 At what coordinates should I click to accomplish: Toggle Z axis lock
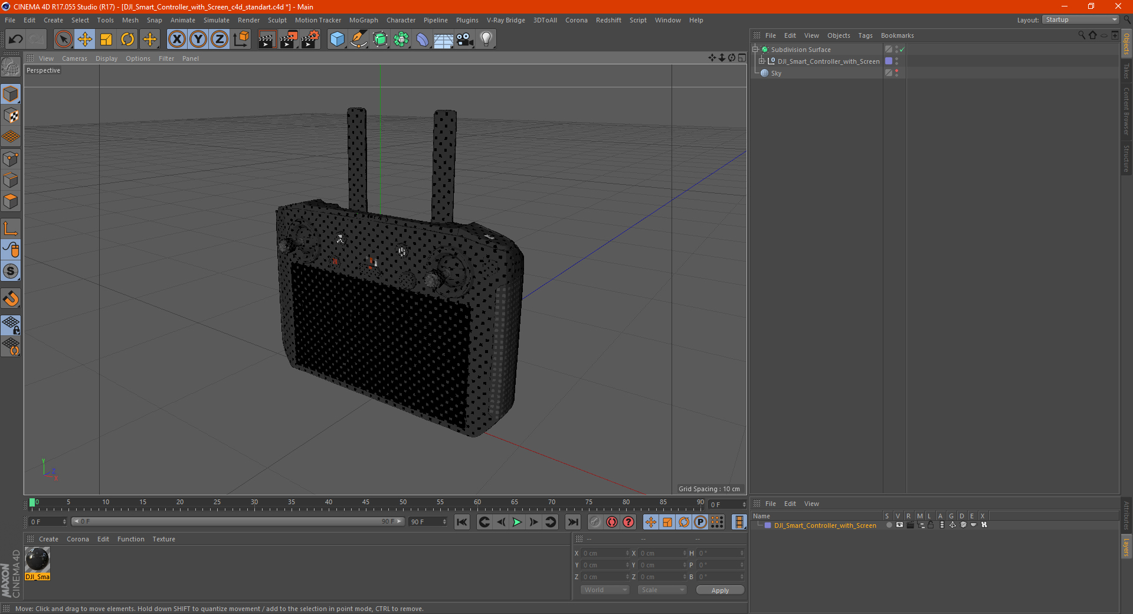(220, 40)
